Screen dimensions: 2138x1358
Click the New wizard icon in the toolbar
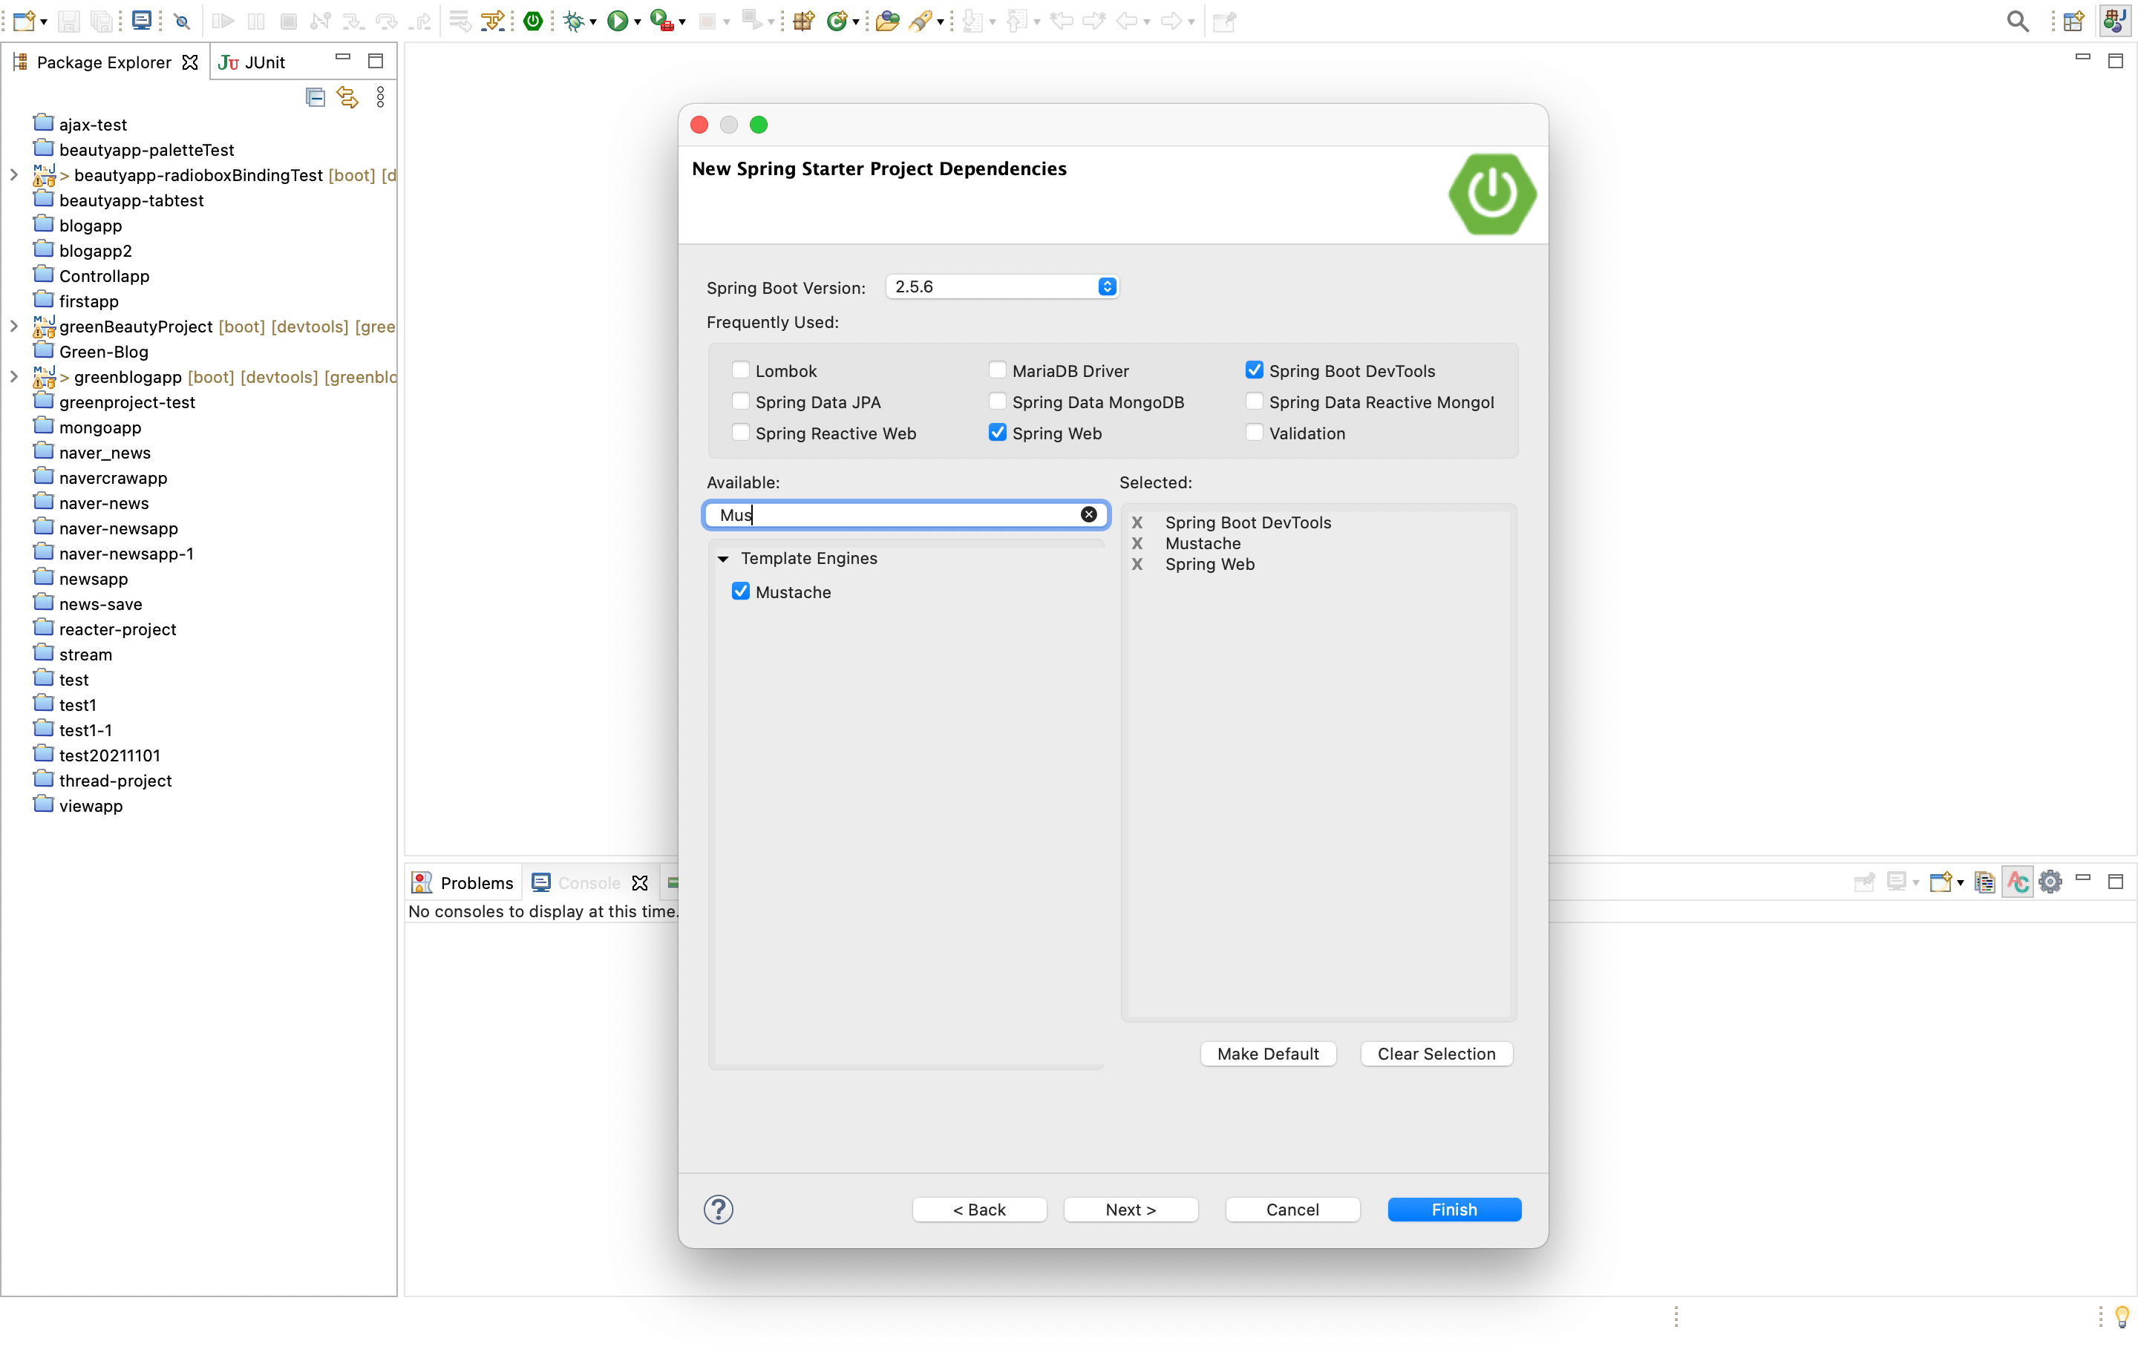(24, 21)
